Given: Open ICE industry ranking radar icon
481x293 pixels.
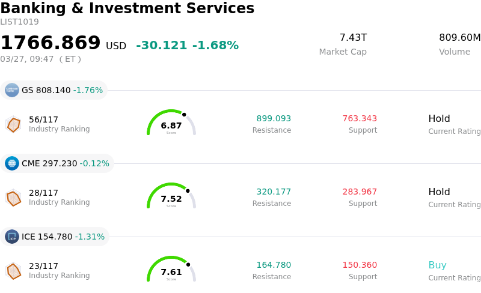Looking at the screenshot, I should (x=13, y=271).
